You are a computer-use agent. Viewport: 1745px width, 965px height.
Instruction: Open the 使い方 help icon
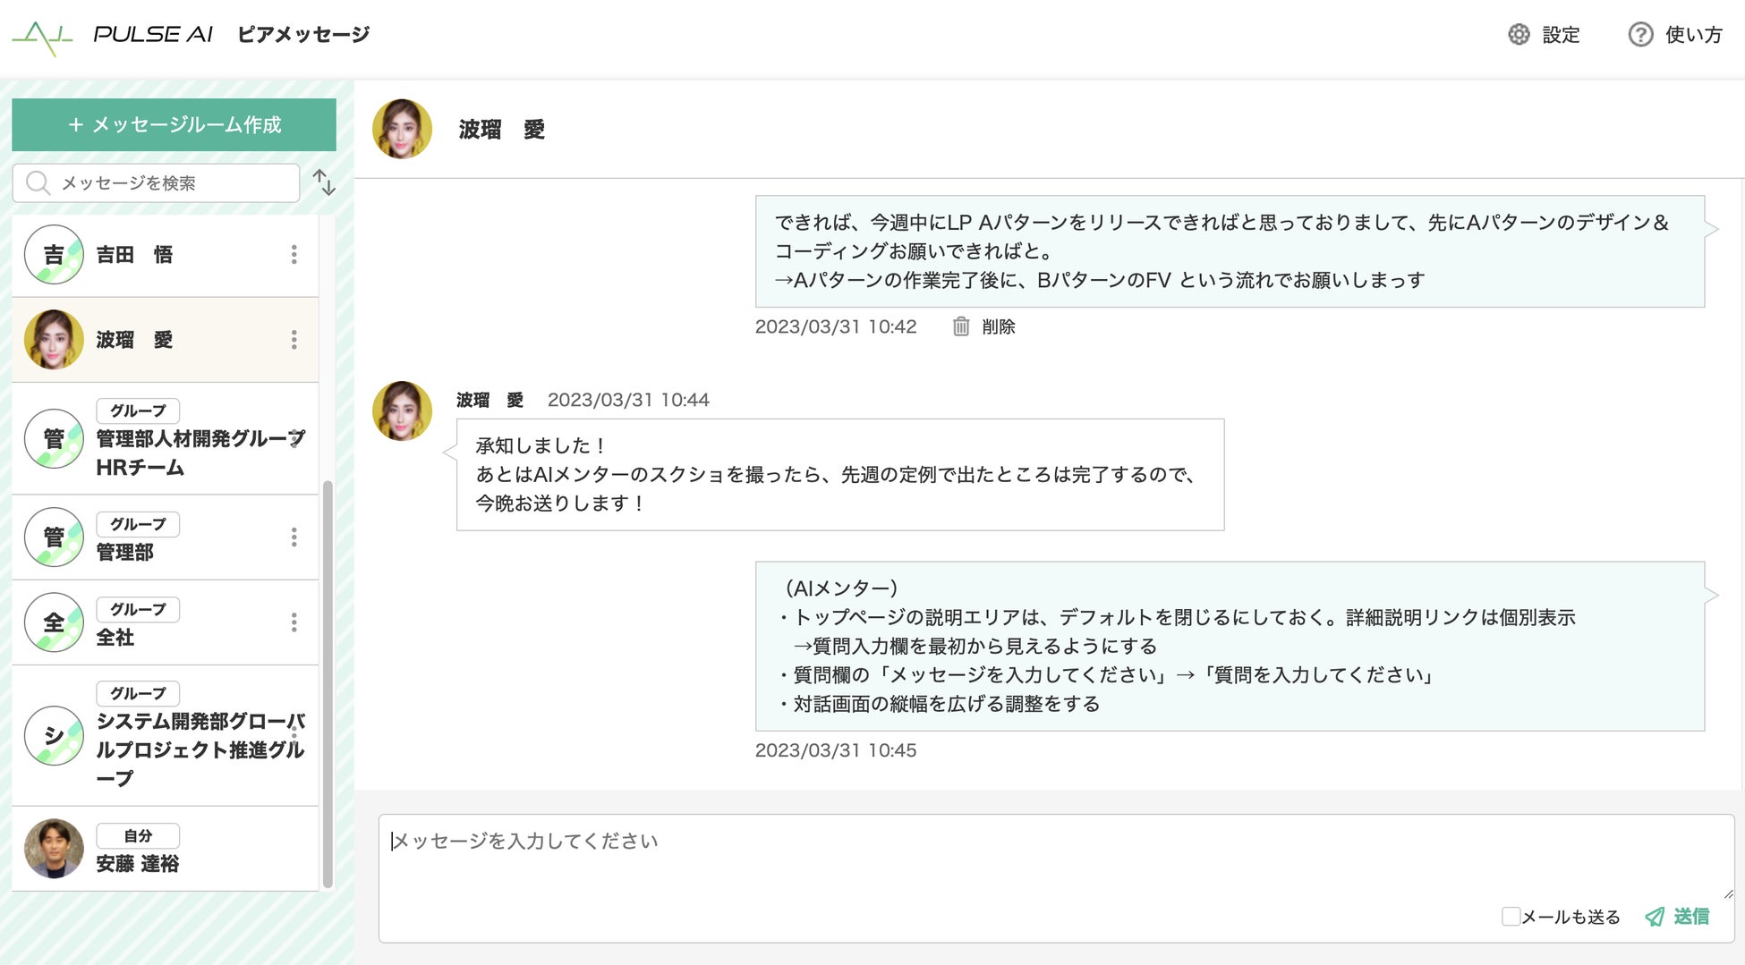1639,35
